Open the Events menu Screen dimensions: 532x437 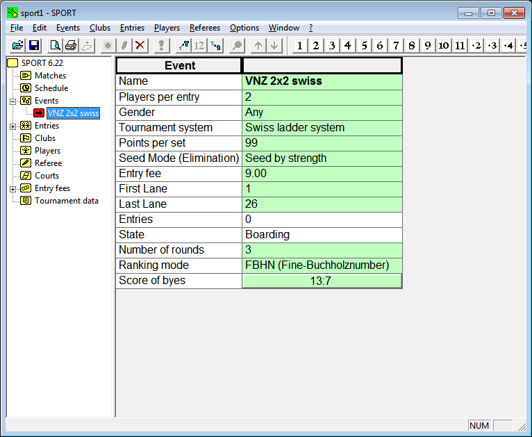(68, 28)
